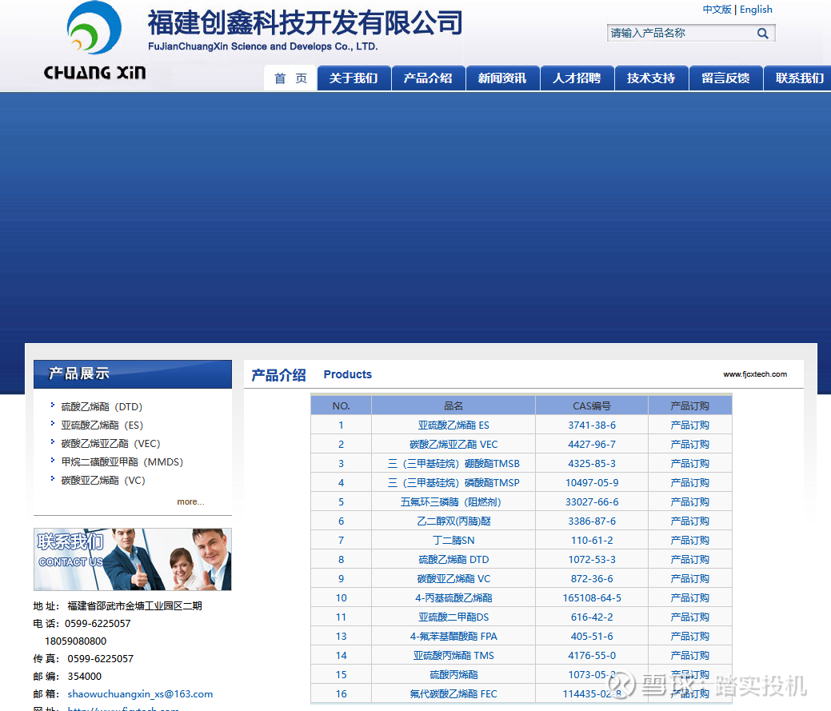Screen dimensions: 831x711
Task: Open the 联系我们 navigation tab
Action: coord(799,78)
